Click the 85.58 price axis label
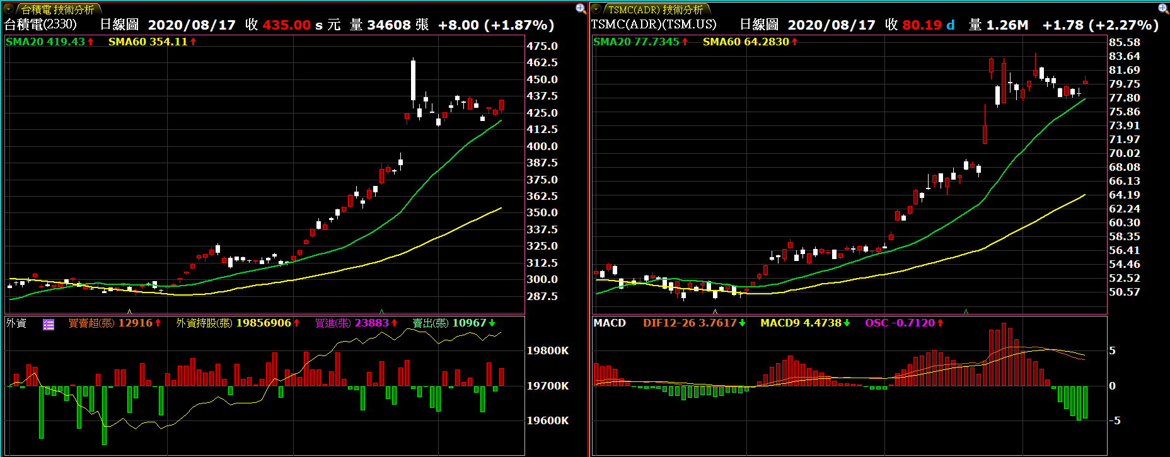 point(1125,42)
